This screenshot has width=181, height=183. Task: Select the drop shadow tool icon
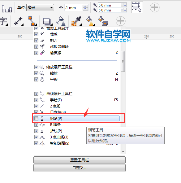click(x=48, y=21)
